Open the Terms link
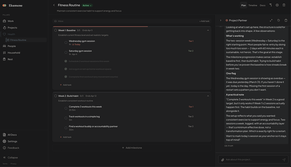The image size is (291, 167). point(5,164)
